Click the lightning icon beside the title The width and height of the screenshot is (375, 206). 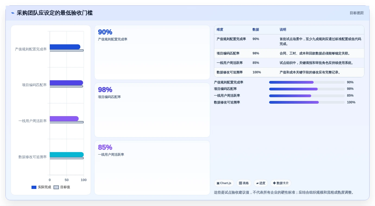(13, 13)
